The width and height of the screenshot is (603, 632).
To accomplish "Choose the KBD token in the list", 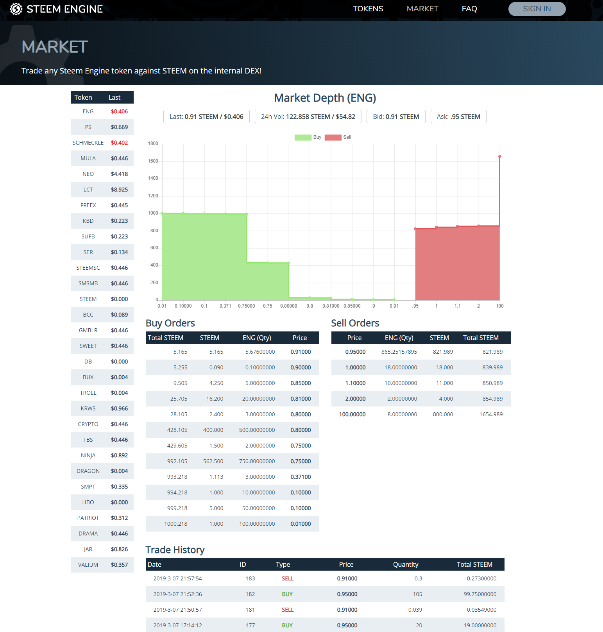I will tap(102, 221).
